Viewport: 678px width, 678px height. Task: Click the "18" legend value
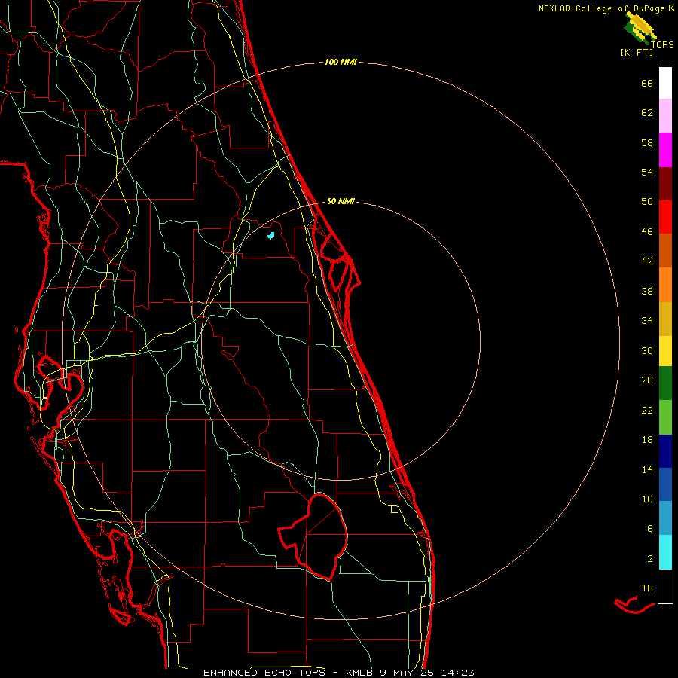click(x=647, y=440)
